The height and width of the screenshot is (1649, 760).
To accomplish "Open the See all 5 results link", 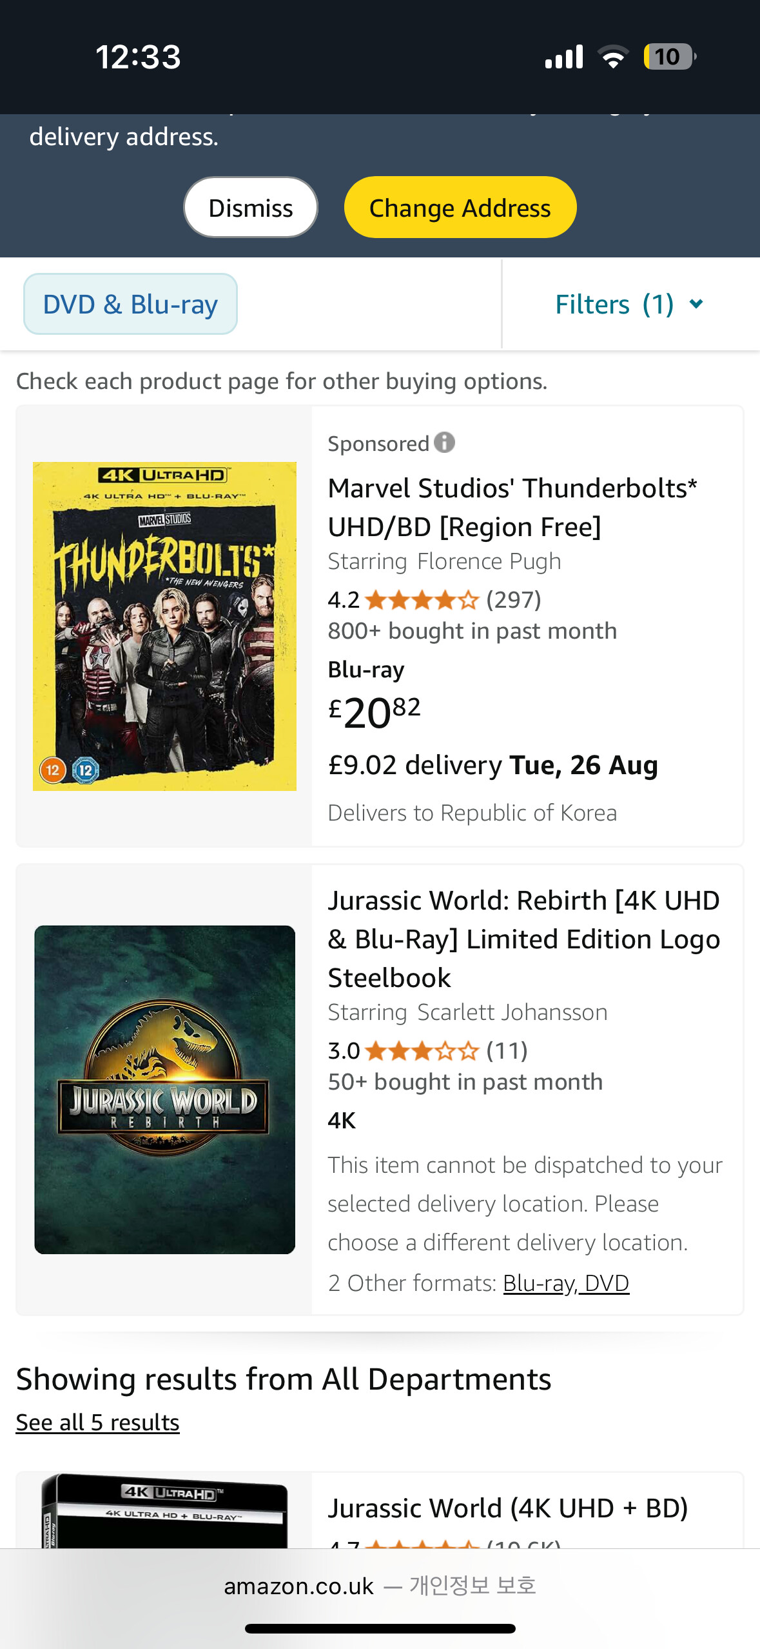I will (x=97, y=1422).
